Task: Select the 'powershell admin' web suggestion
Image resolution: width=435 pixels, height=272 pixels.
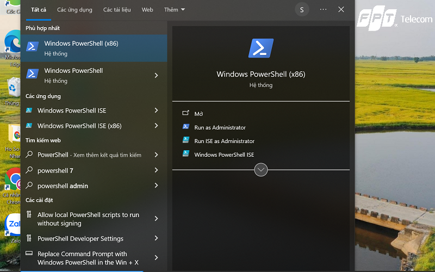Action: (x=94, y=186)
